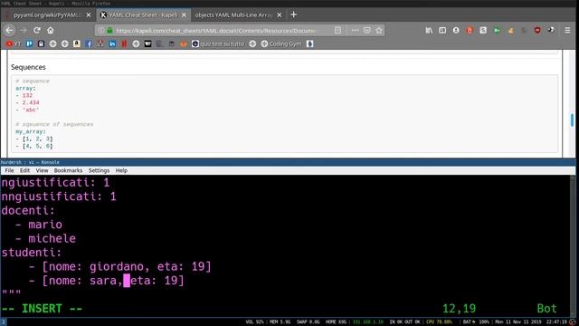Image resolution: width=579 pixels, height=326 pixels.
Task: Open the Konsole Edit menu
Action: tap(24, 170)
